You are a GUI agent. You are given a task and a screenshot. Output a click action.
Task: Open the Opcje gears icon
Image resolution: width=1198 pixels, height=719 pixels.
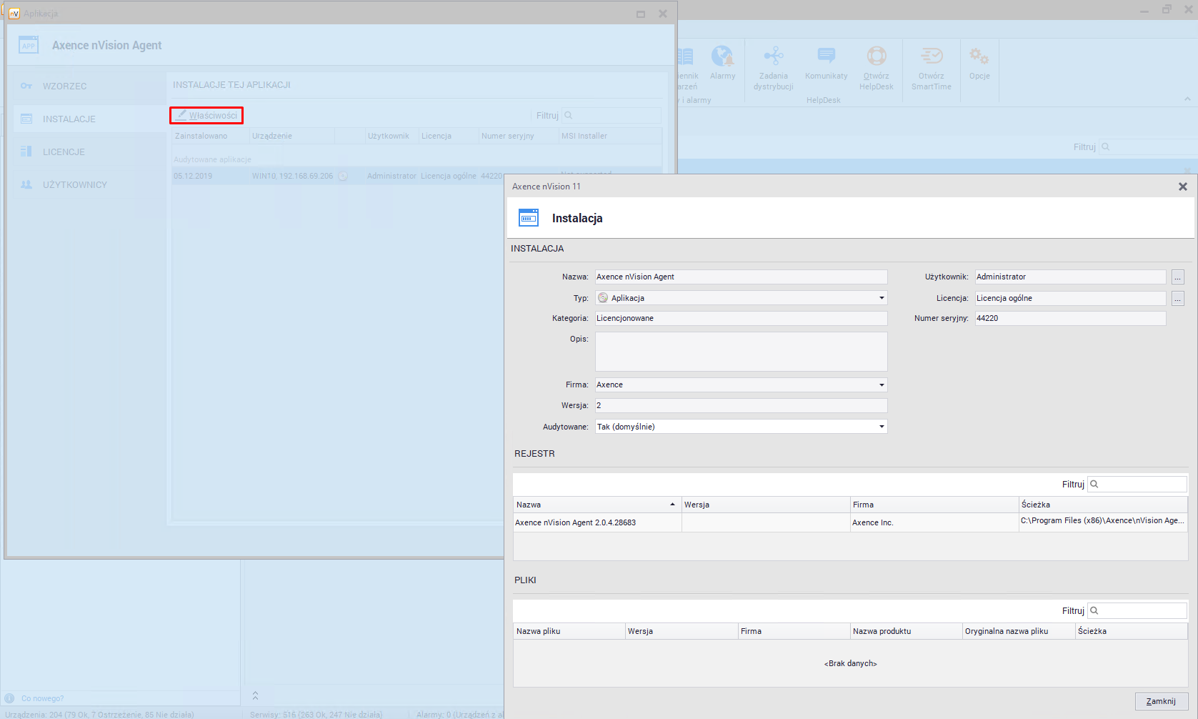tap(979, 57)
